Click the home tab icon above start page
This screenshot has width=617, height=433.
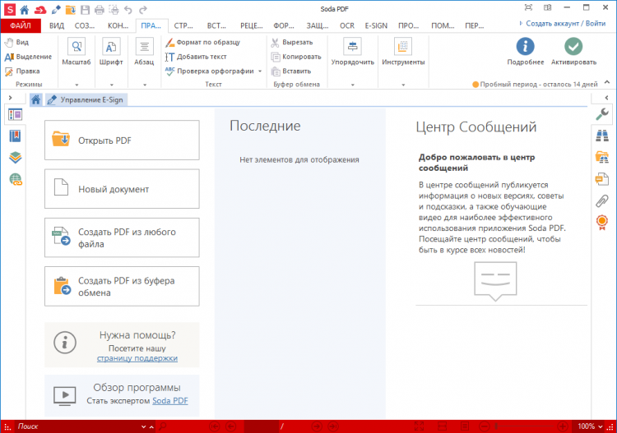(x=36, y=99)
